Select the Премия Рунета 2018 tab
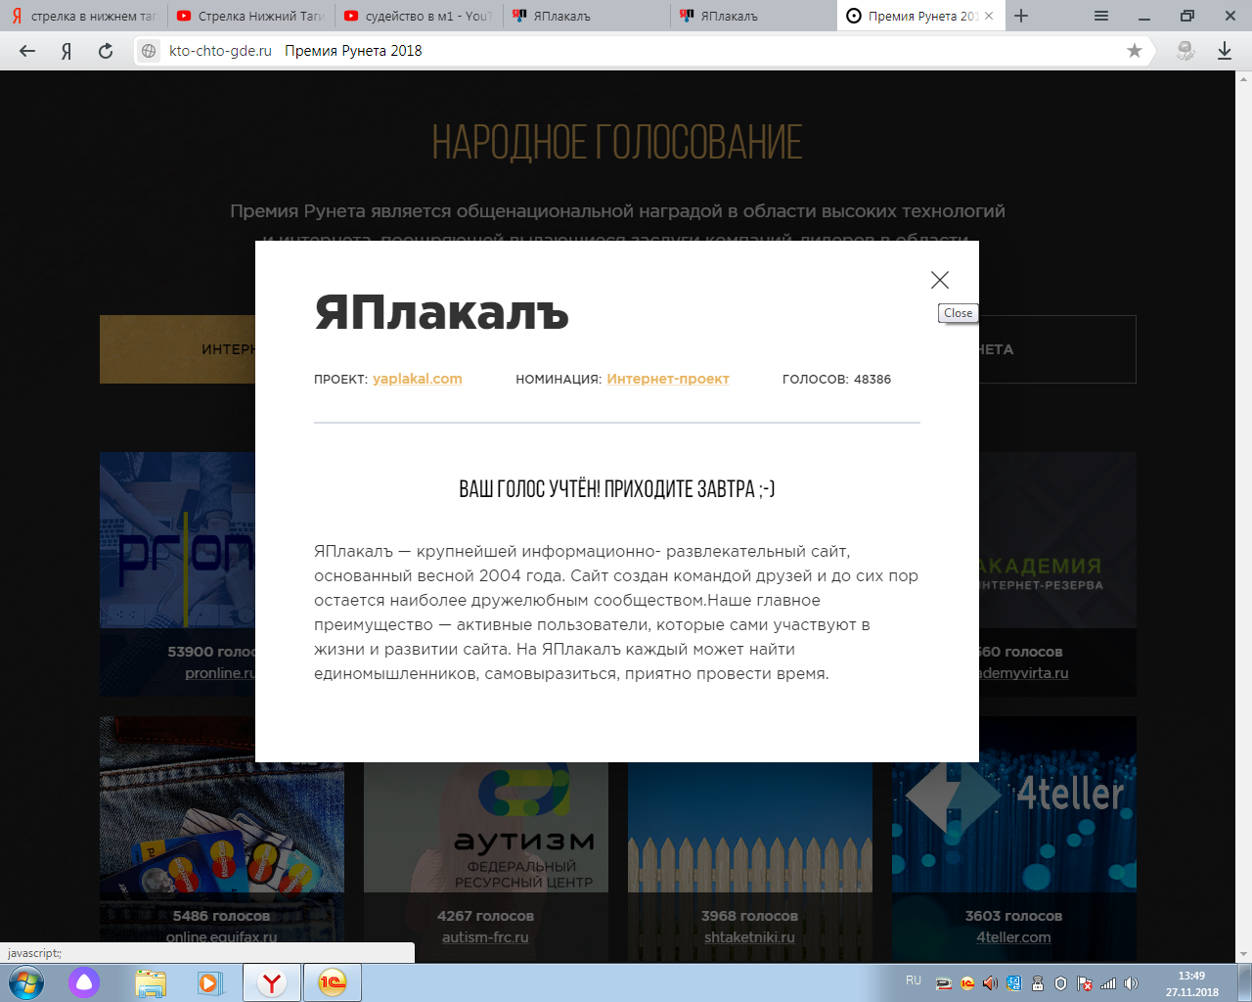Image resolution: width=1252 pixels, height=1002 pixels. (919, 16)
